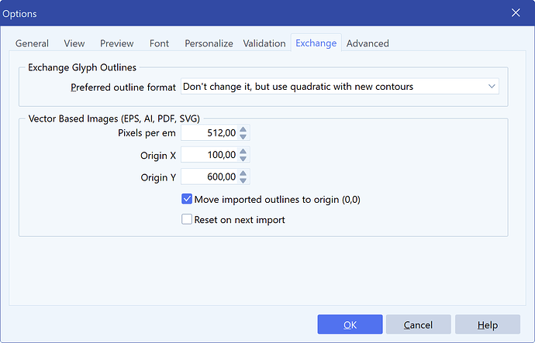This screenshot has width=535, height=343.
Task: Close the Options dialog window
Action: pos(516,12)
